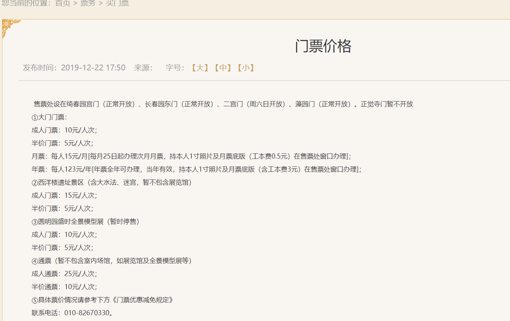The height and width of the screenshot is (321, 510).
Task: Switch font size to 【中】
Action: [223, 68]
